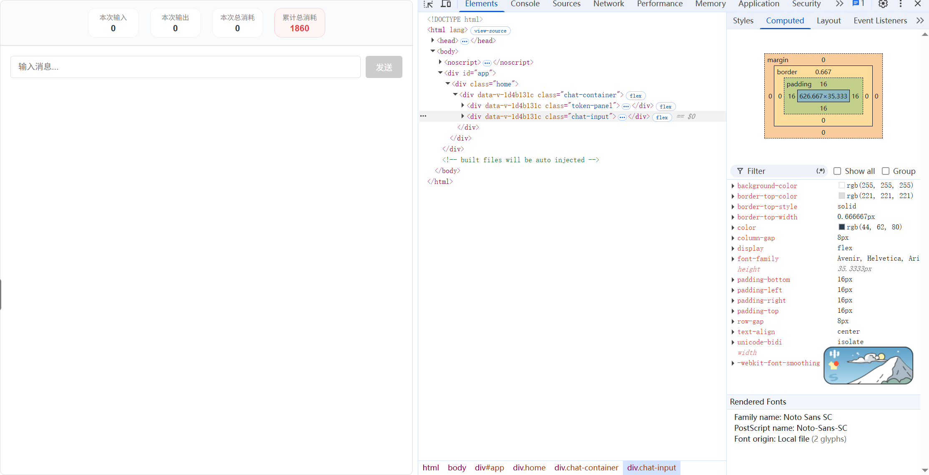
Task: Expand the column-gap computed property
Action: click(x=733, y=238)
